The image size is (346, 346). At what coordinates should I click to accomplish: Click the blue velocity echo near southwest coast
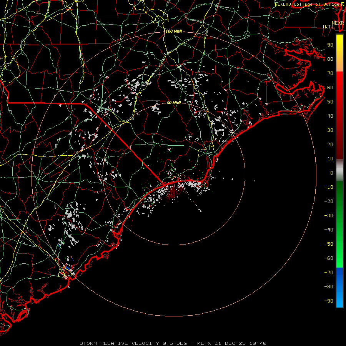click(68, 268)
